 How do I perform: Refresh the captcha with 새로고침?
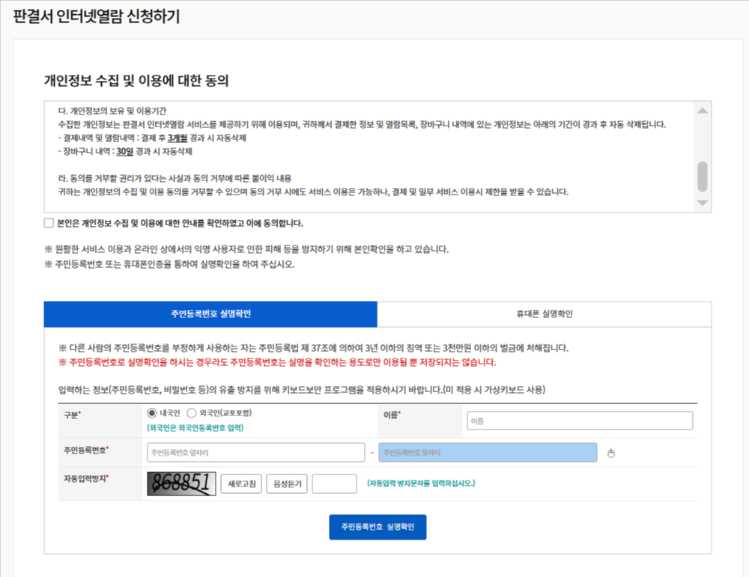[241, 484]
